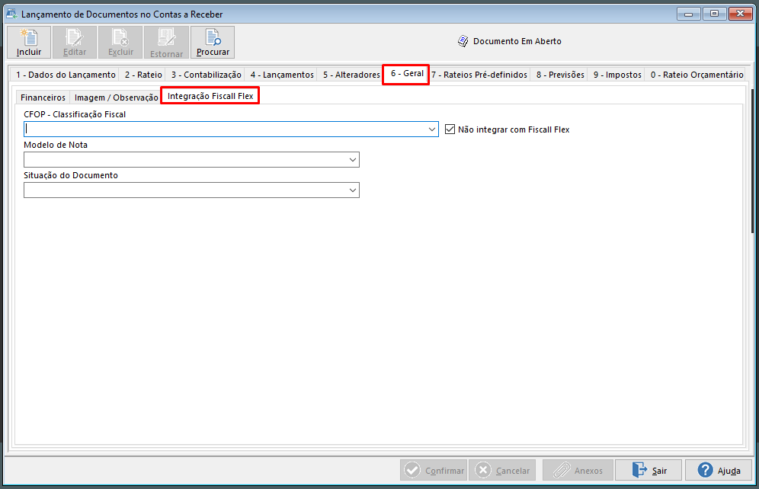Click the application icon in title bar

pos(11,14)
